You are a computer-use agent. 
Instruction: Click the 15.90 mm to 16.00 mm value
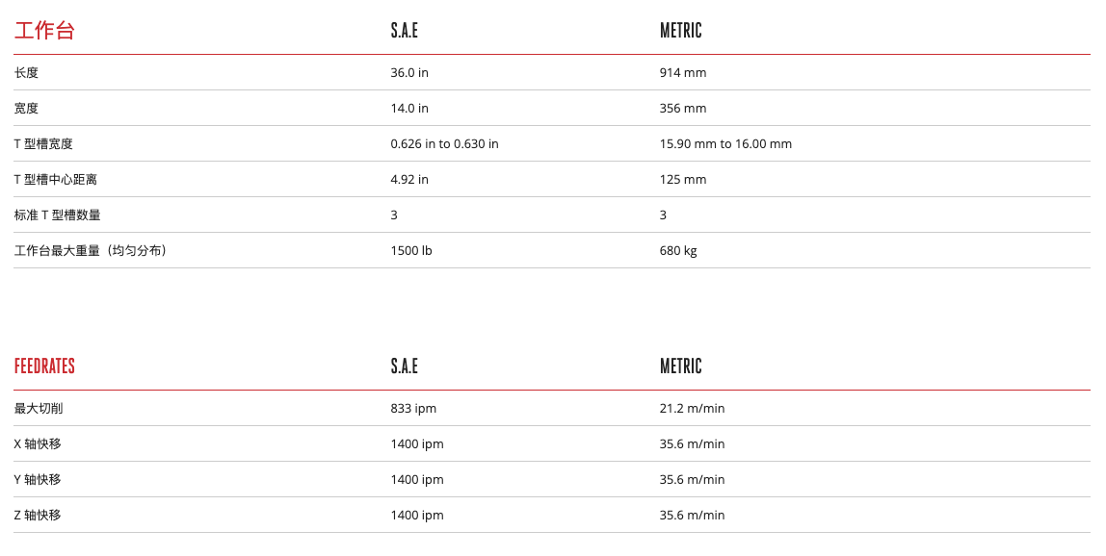point(725,144)
